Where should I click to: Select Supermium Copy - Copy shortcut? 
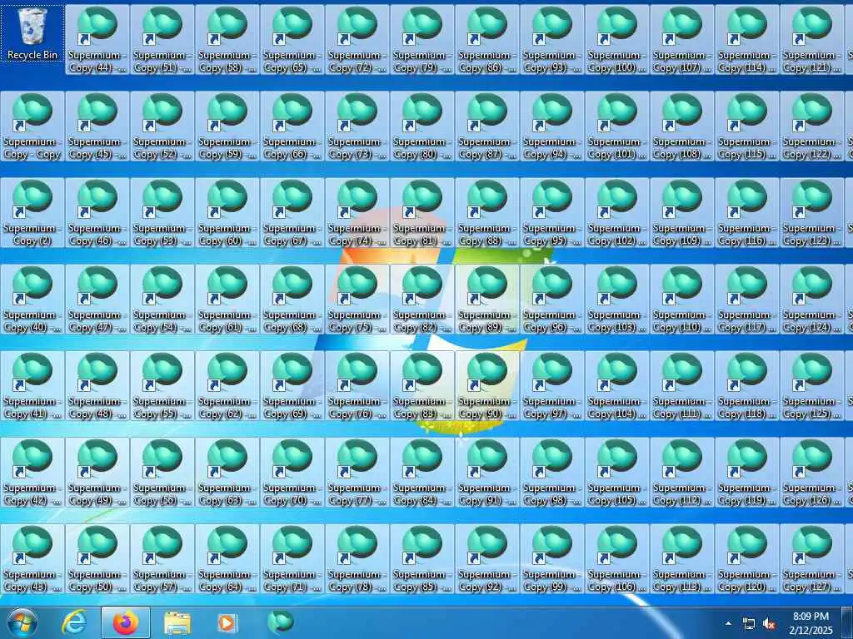coord(32,126)
